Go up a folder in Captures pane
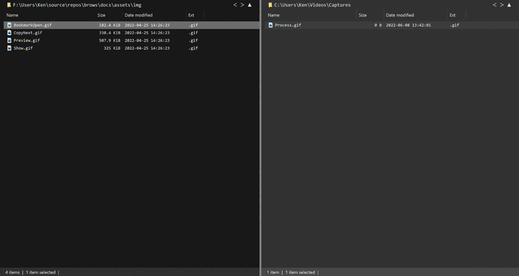 [x=509, y=5]
